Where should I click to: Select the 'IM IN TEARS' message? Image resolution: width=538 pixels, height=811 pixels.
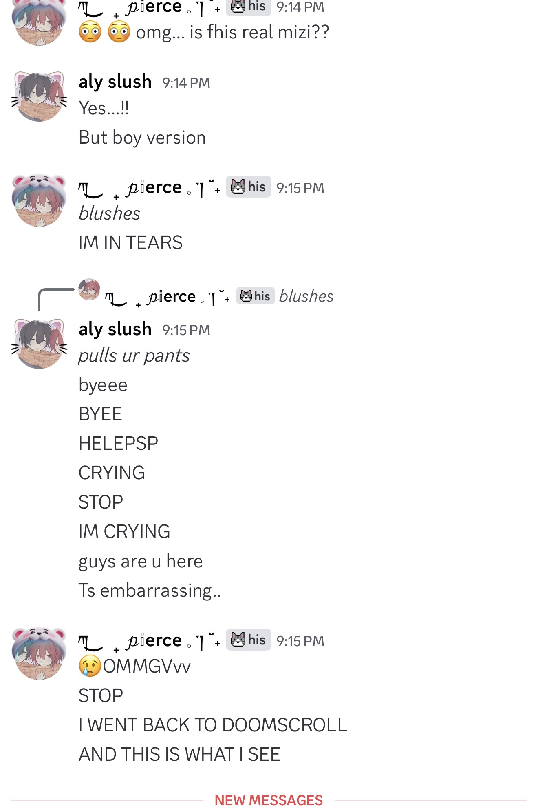pyautogui.click(x=130, y=242)
